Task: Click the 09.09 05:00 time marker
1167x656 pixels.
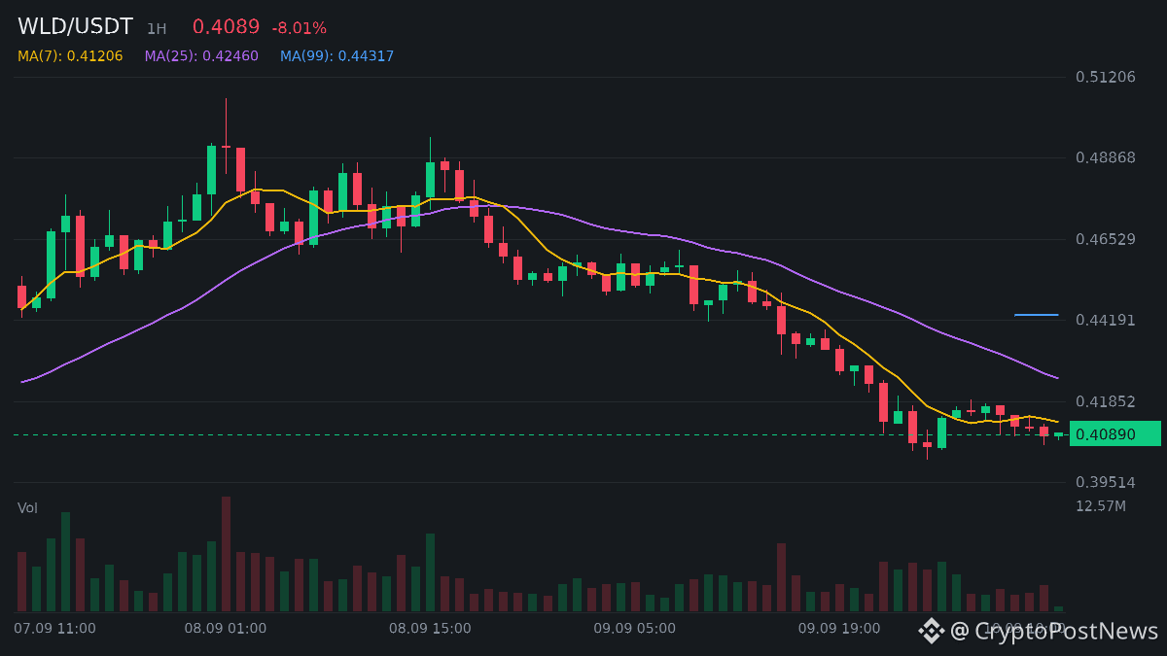Action: tap(634, 629)
